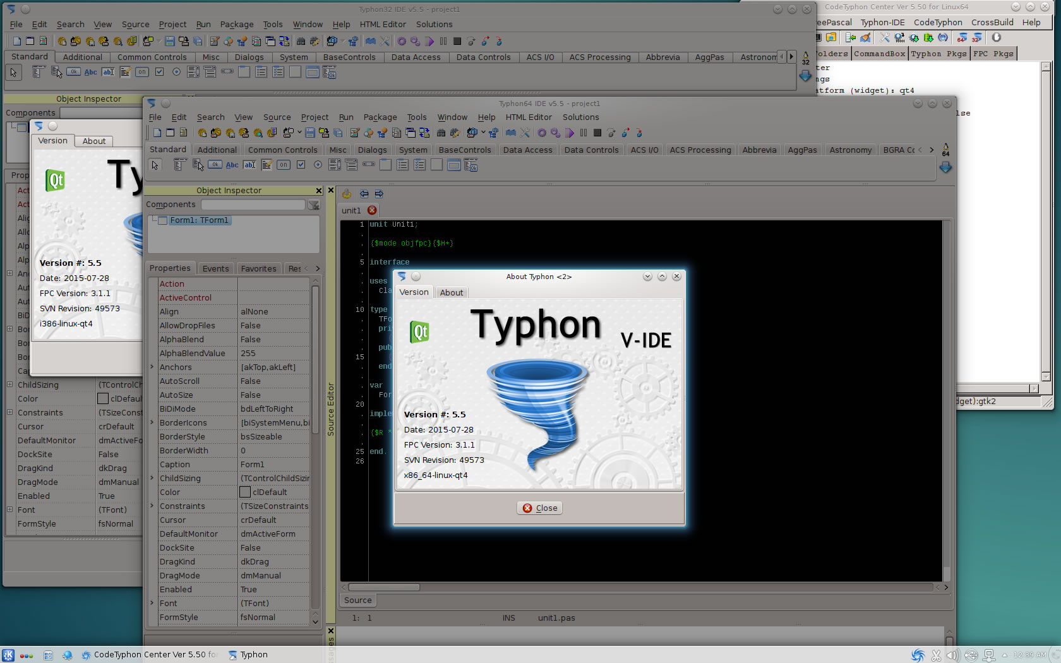Image resolution: width=1061 pixels, height=663 pixels.
Task: Click the Source tab below the editor
Action: (x=358, y=600)
